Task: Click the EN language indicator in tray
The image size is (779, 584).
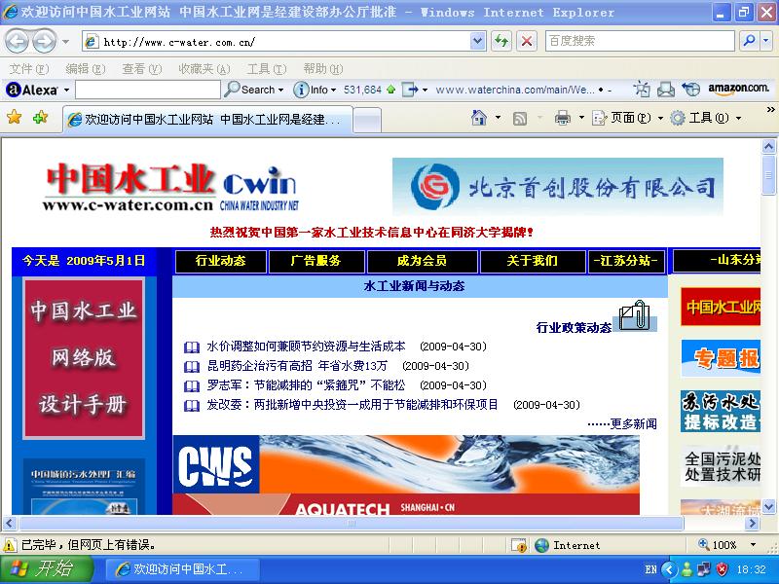Action: point(650,569)
